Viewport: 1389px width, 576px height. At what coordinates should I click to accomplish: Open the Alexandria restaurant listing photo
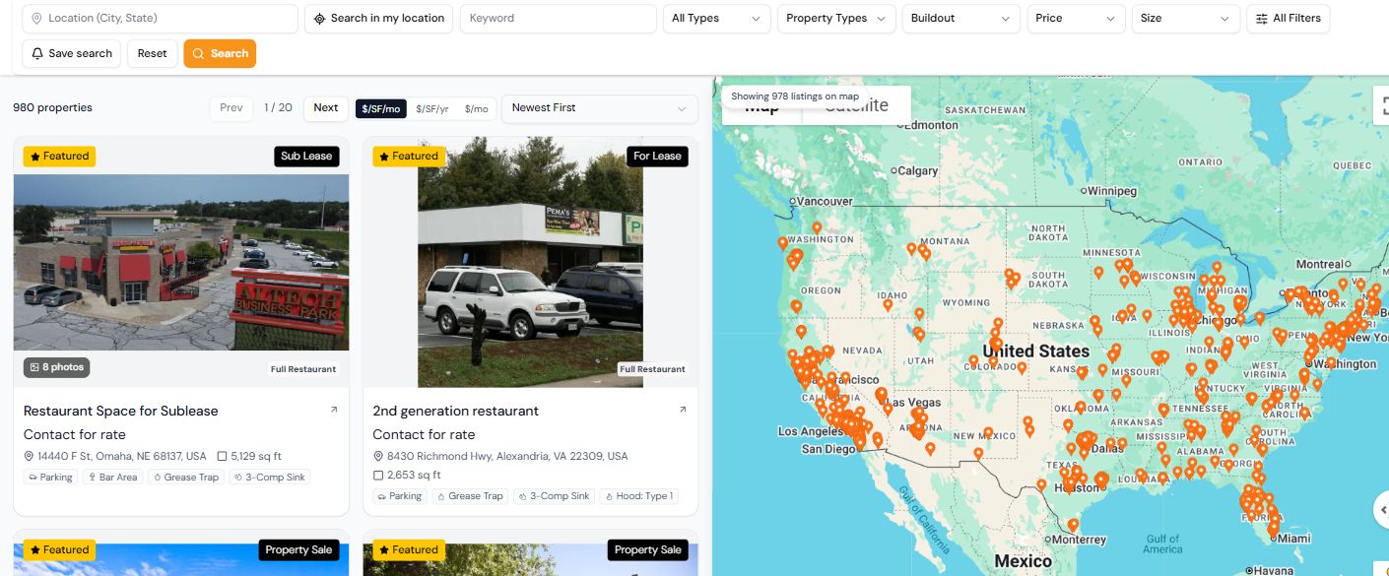(530, 263)
